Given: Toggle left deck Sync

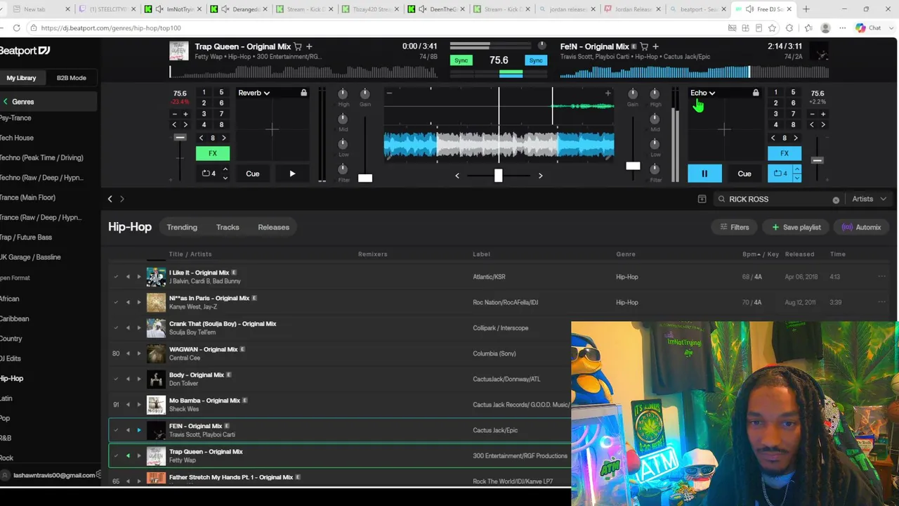Looking at the screenshot, I should (461, 60).
